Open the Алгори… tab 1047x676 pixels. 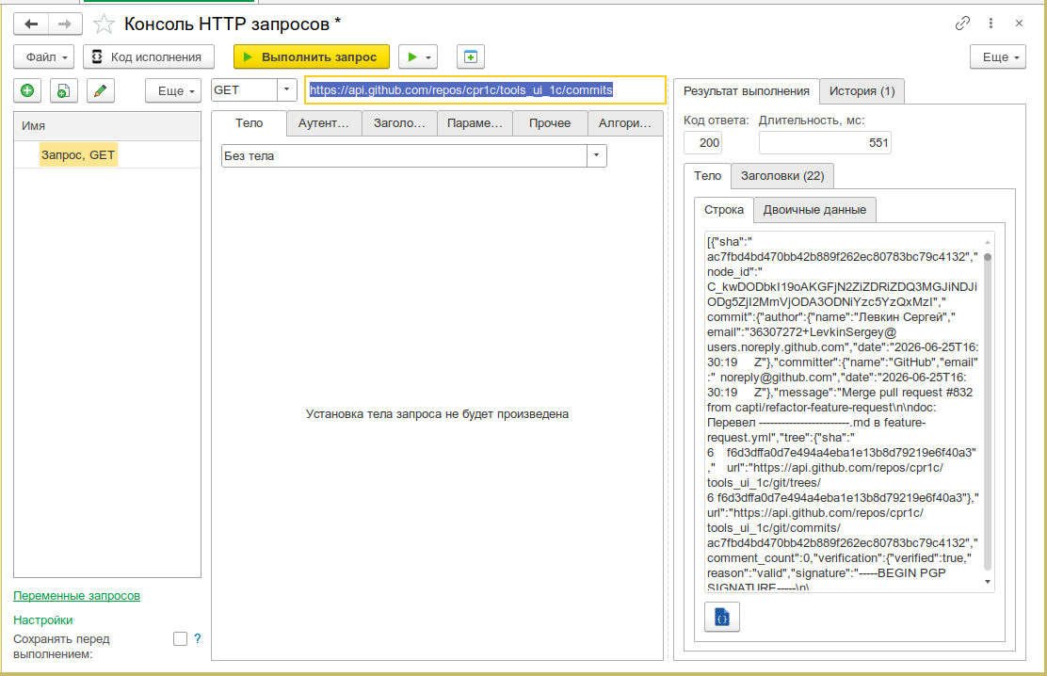click(x=626, y=123)
